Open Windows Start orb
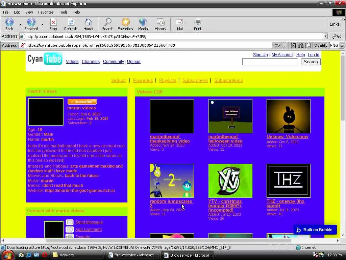The height and width of the screenshot is (260, 346). pos(7,255)
